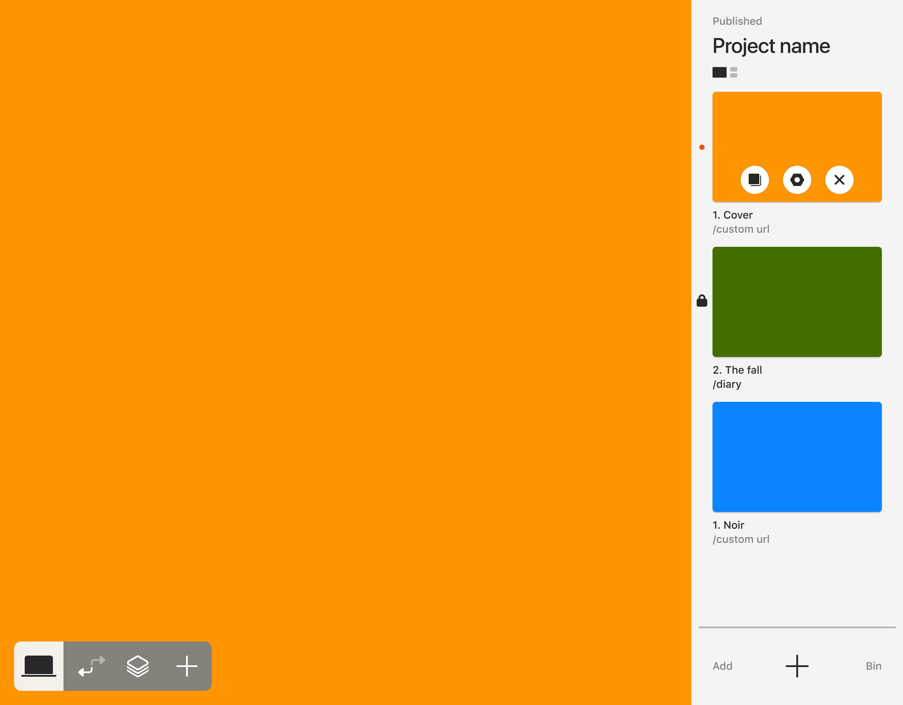Click the Add label
The image size is (903, 705).
722,666
